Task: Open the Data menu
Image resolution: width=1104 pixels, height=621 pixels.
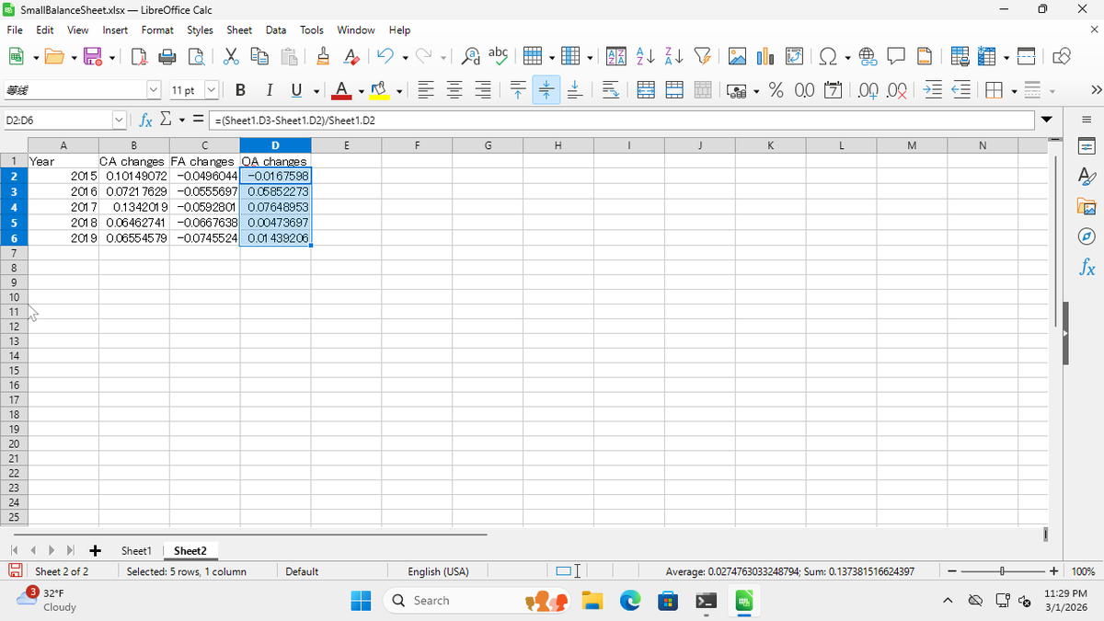Action: coord(275,29)
